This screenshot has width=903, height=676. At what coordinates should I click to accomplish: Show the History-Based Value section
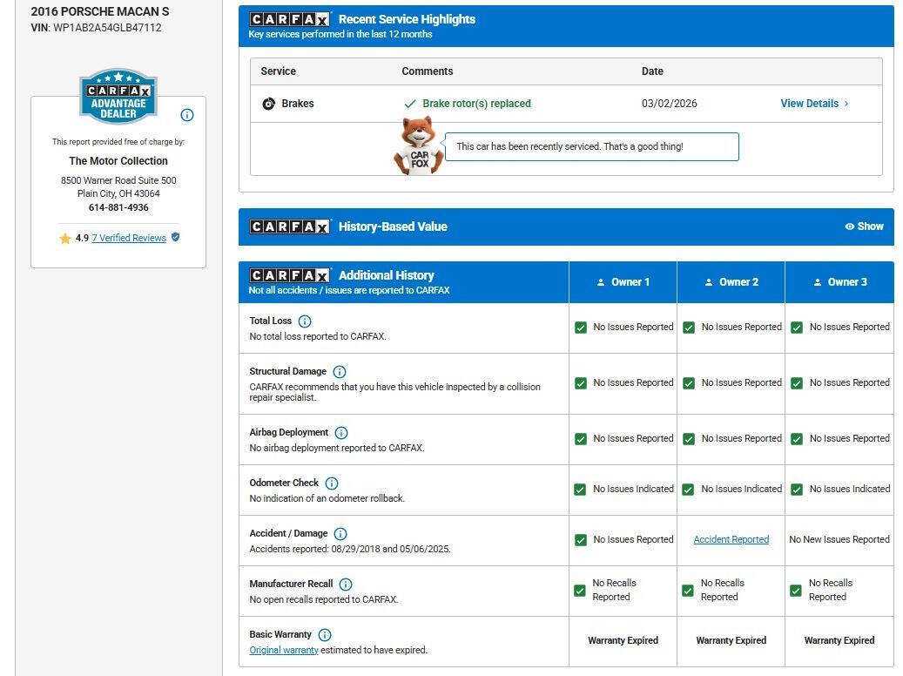point(864,226)
